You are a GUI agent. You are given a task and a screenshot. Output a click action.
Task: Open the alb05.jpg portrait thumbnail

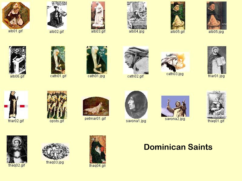(217, 16)
